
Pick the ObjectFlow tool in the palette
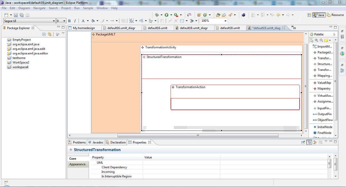323,120
